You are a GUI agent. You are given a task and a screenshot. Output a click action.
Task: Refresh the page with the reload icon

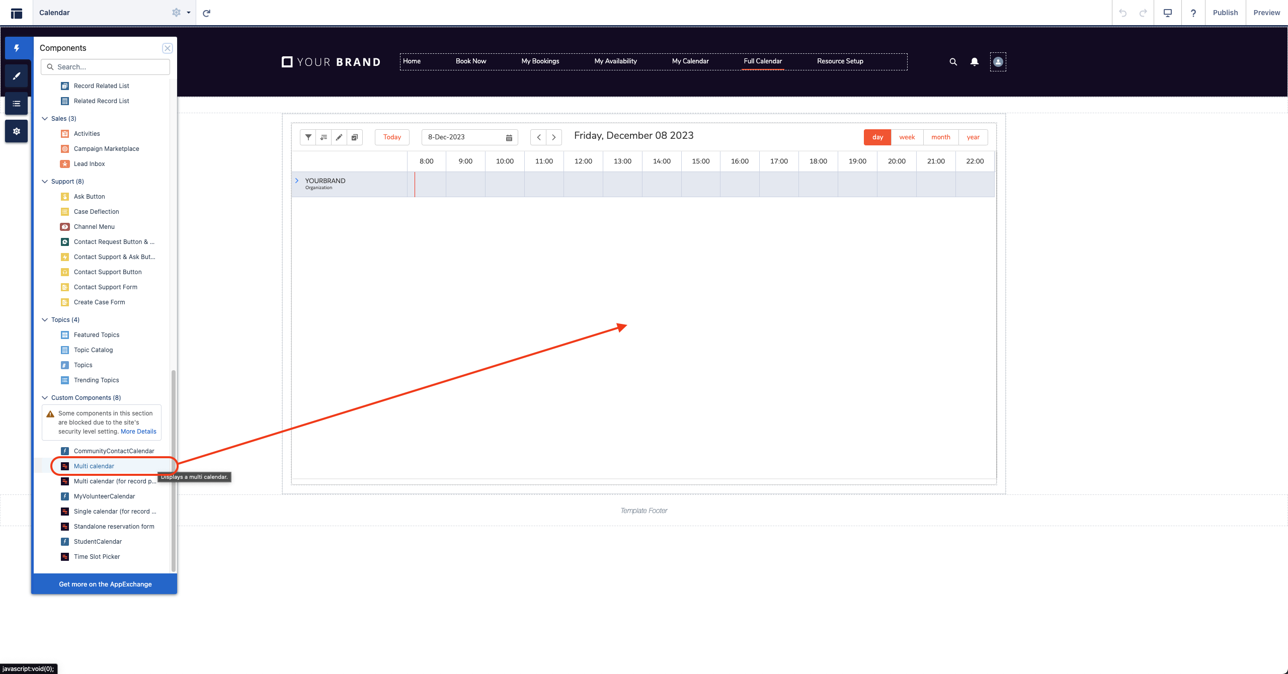click(206, 13)
